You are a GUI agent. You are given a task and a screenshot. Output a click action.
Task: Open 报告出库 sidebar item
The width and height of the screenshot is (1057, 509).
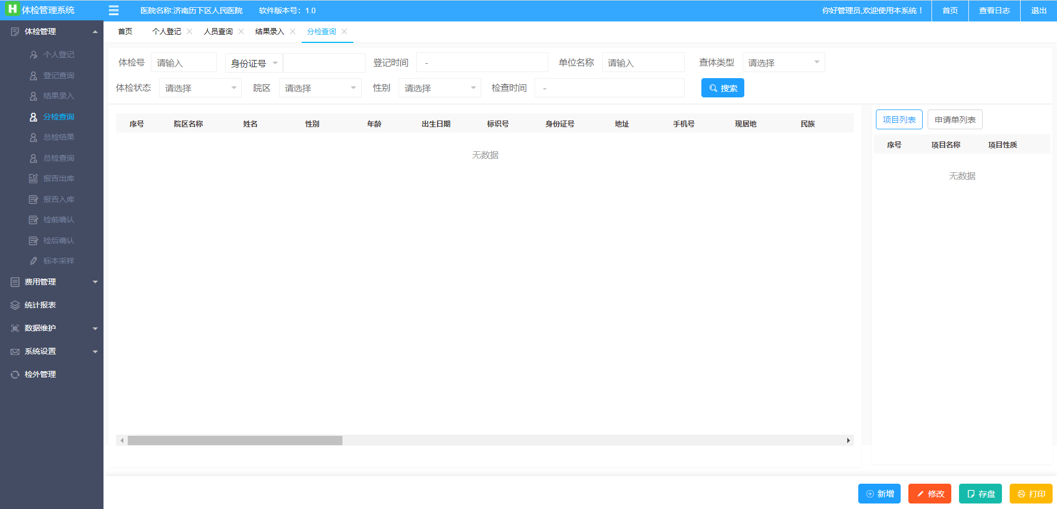[x=58, y=178]
